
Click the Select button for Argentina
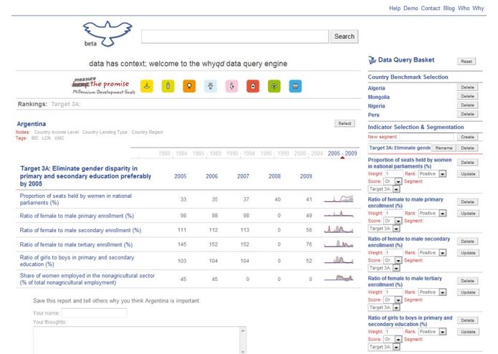[x=345, y=123]
